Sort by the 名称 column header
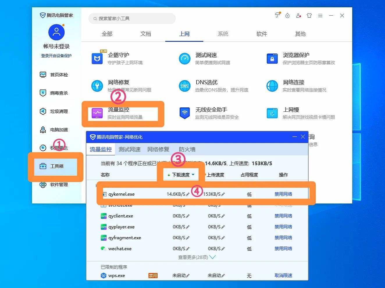385x288 pixels. (x=105, y=175)
